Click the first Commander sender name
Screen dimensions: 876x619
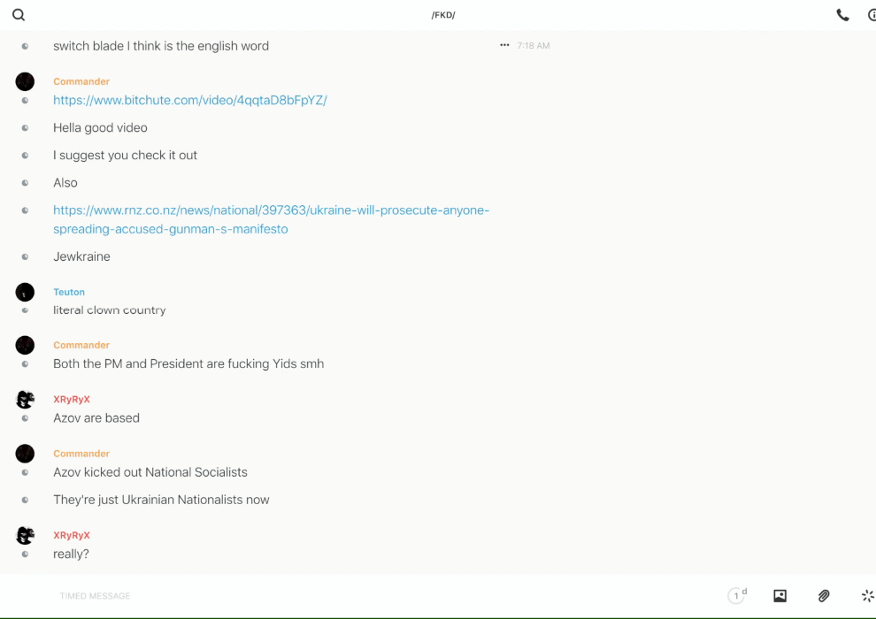81,81
